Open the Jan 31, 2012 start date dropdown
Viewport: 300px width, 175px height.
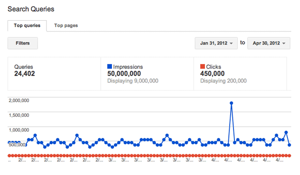tap(216, 43)
